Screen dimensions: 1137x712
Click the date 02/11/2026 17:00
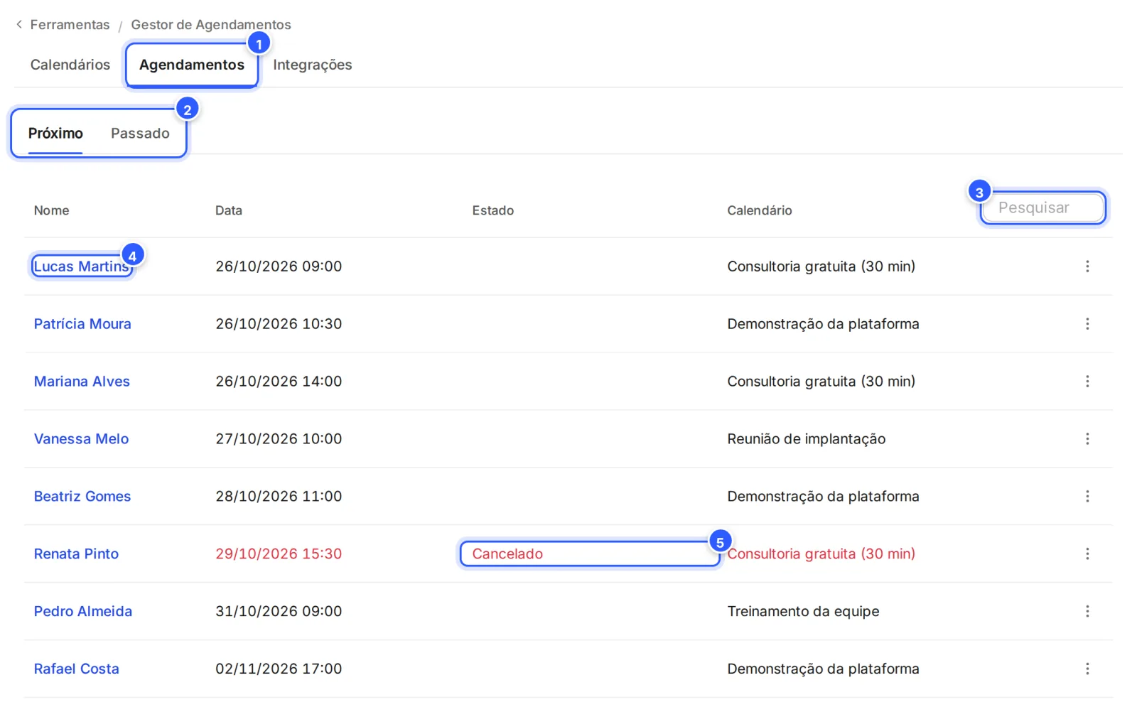click(x=279, y=669)
